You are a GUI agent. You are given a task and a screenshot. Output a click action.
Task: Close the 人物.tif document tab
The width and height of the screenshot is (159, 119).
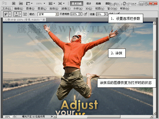44,20
